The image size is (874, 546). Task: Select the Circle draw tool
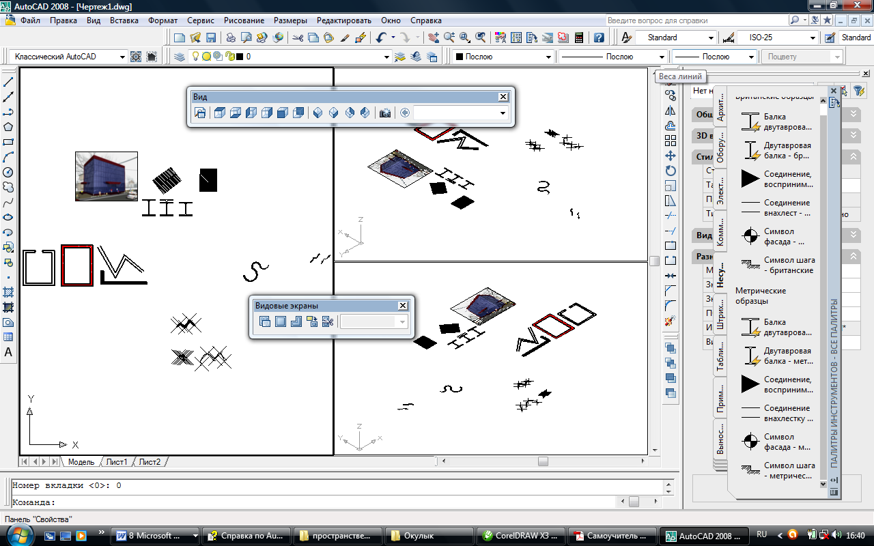pos(8,172)
